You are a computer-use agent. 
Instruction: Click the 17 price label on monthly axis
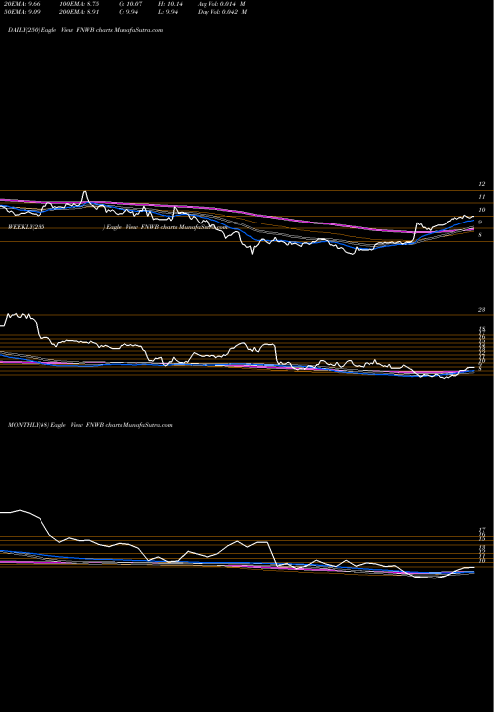482,529
